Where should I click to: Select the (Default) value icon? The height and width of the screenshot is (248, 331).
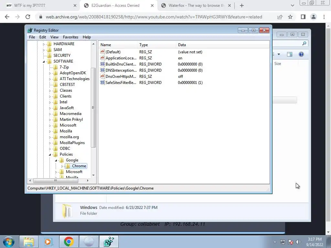[x=102, y=52]
